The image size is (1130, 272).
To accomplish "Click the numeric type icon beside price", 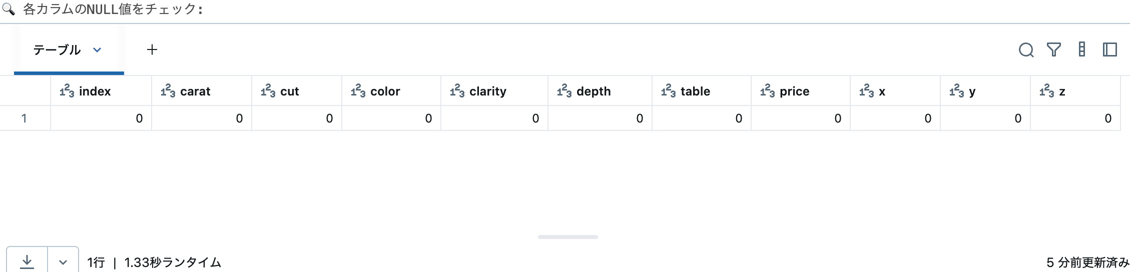I will (x=768, y=91).
